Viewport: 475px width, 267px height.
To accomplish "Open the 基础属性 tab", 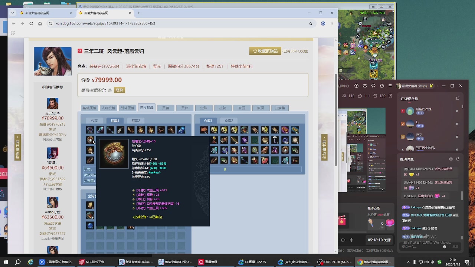I will tap(89, 108).
